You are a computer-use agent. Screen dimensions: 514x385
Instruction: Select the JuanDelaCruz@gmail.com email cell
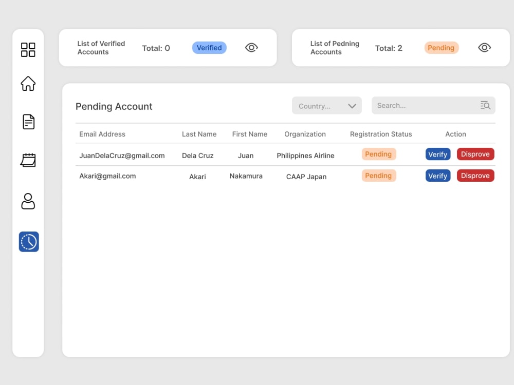coord(122,156)
